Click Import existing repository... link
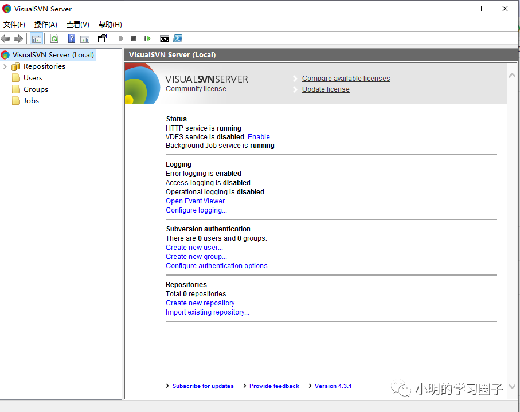 tap(208, 312)
